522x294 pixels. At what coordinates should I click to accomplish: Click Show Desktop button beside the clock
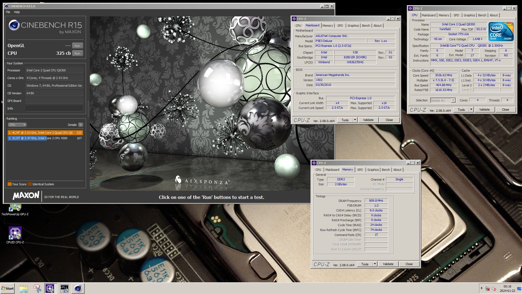point(519,289)
